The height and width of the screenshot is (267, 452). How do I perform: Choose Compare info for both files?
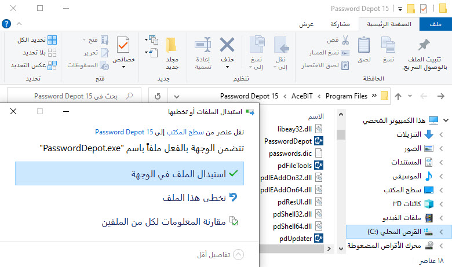click(x=170, y=221)
